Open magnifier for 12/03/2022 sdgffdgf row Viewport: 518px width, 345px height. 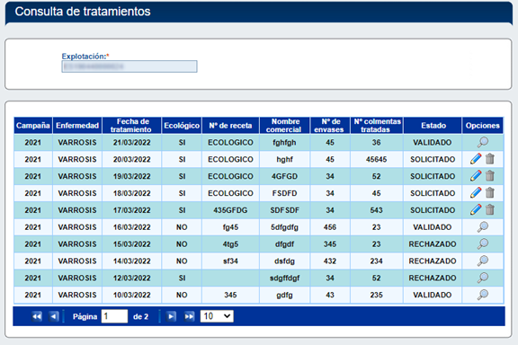[x=483, y=278]
